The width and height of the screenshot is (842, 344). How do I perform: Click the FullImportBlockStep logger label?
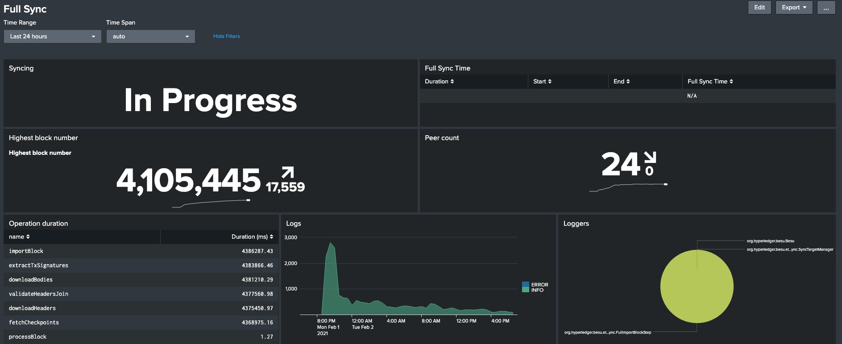point(608,332)
